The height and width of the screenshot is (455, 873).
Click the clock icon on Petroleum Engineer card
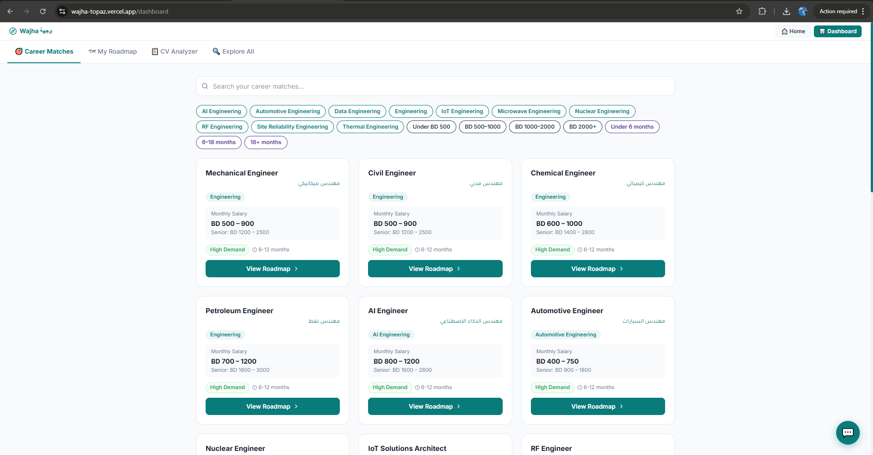coord(255,387)
